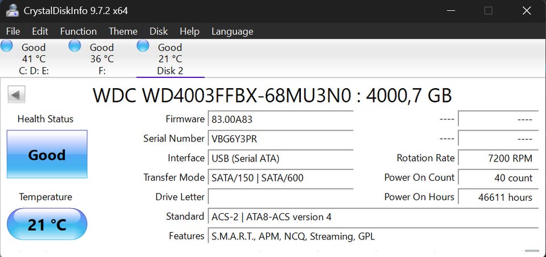546x257 pixels.
Task: Select the blue status orb for C: D: E:
Action: (x=7, y=47)
